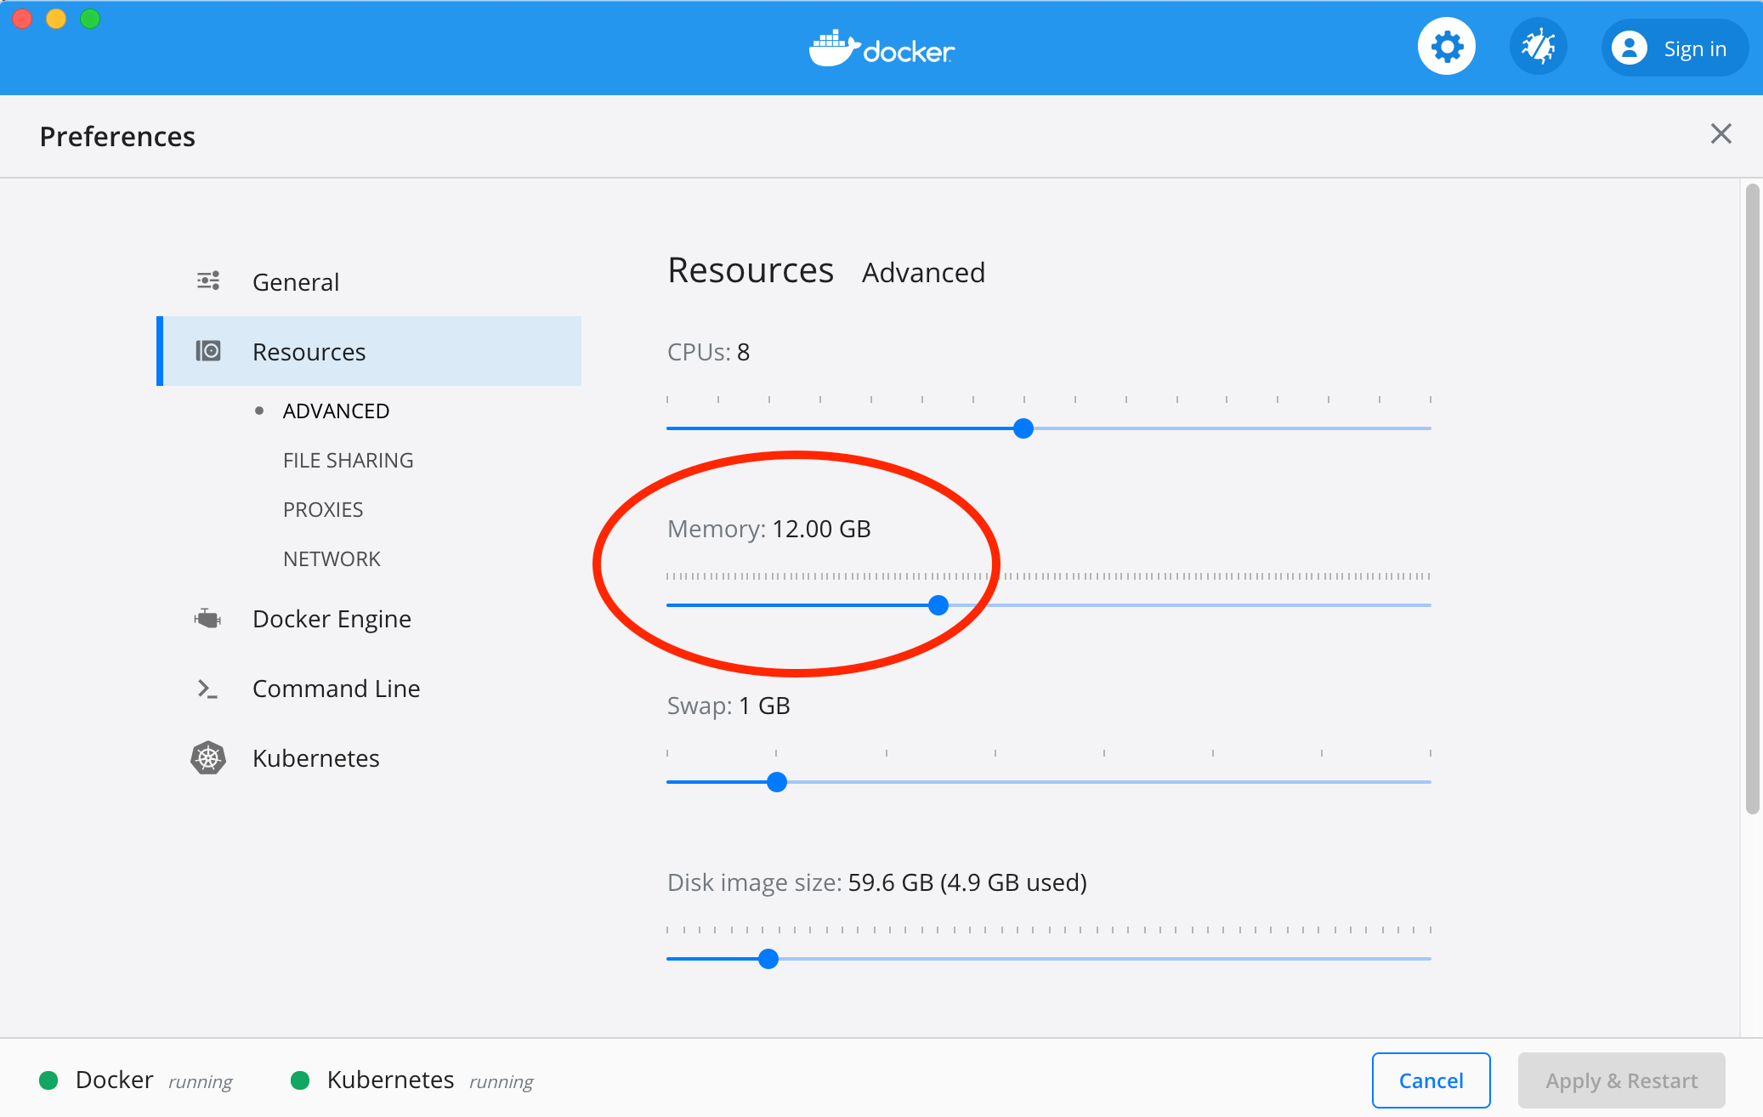Open the File Sharing subsection

click(x=348, y=460)
